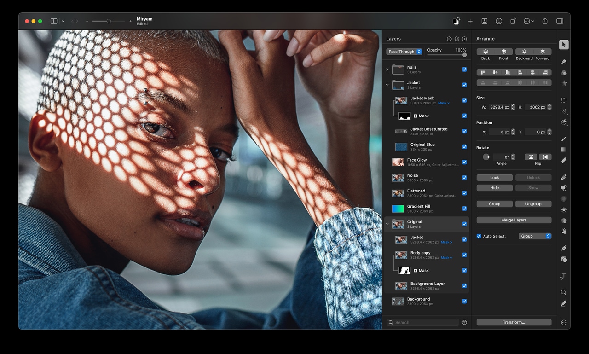Flip horizontally using the Flip icon
This screenshot has width=589, height=354.
531,157
